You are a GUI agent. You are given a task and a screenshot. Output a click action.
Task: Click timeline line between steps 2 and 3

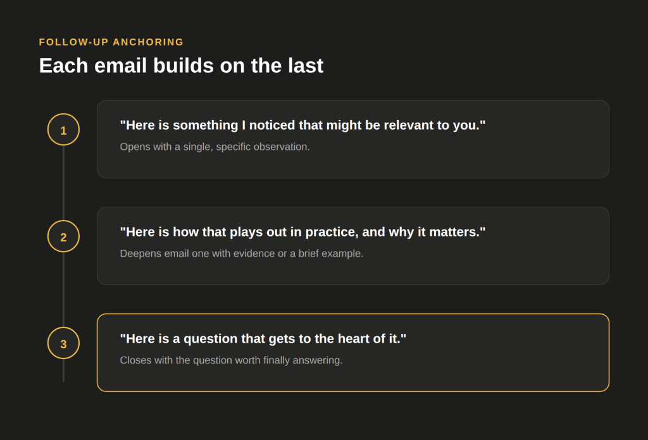[63, 290]
